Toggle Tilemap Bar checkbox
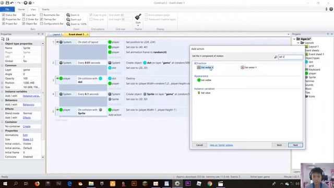The width and height of the screenshot is (334, 188). 42,19
